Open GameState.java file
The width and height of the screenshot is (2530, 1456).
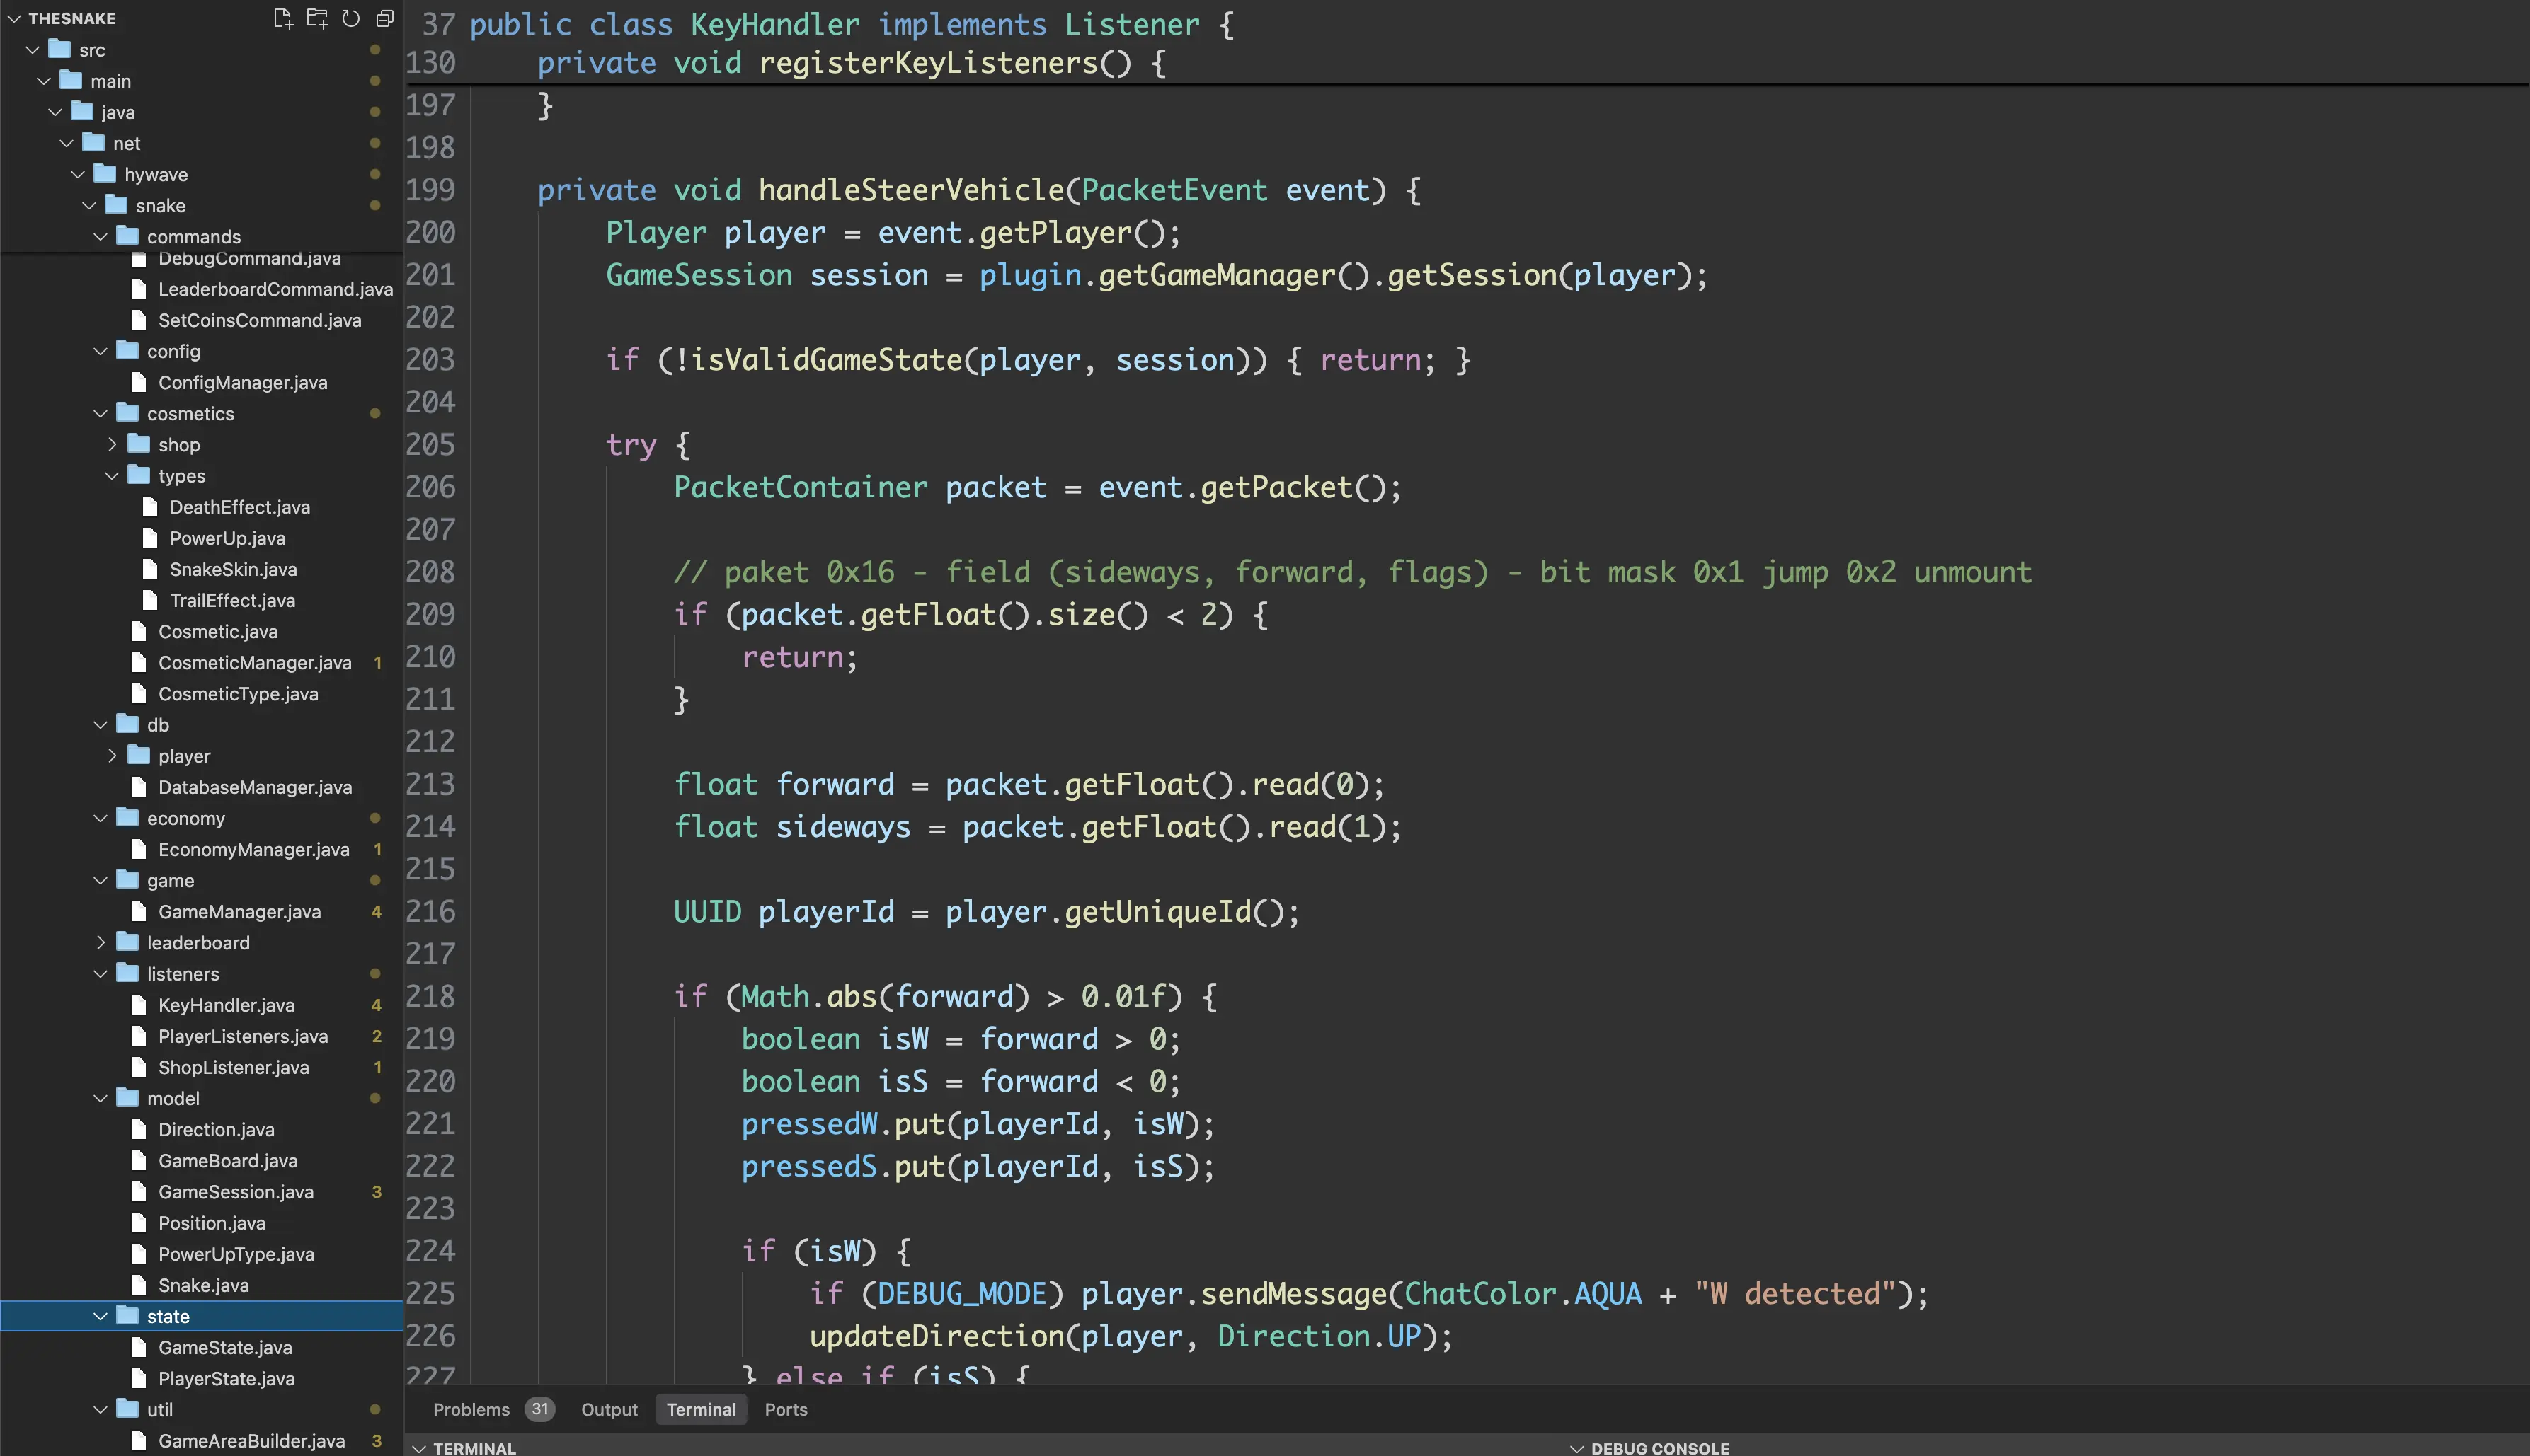point(225,1347)
